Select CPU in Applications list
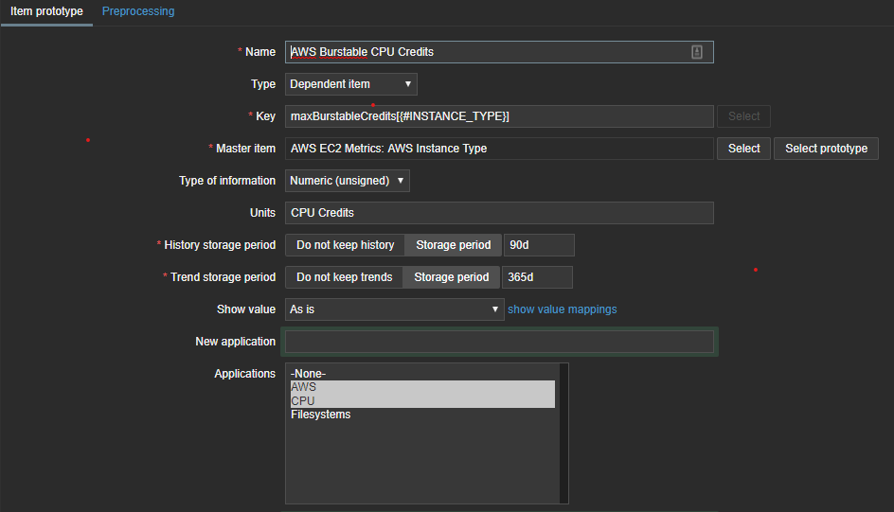Viewport: 894px width, 512px height. click(422, 401)
